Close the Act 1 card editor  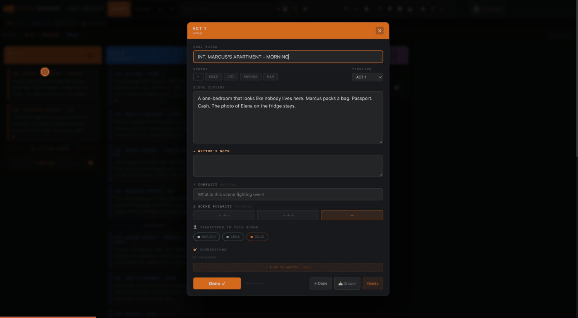click(x=379, y=31)
